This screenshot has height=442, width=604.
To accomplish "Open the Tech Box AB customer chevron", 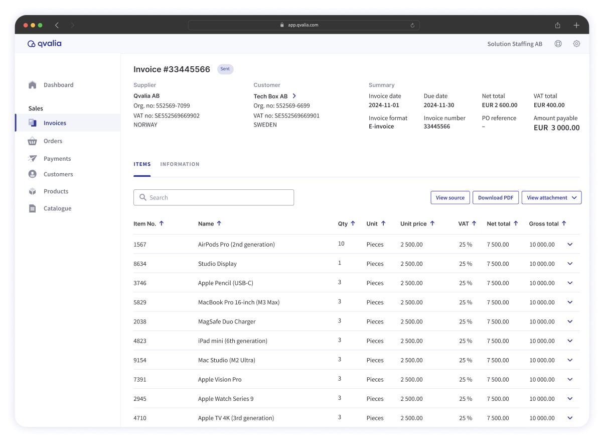I will [x=294, y=96].
